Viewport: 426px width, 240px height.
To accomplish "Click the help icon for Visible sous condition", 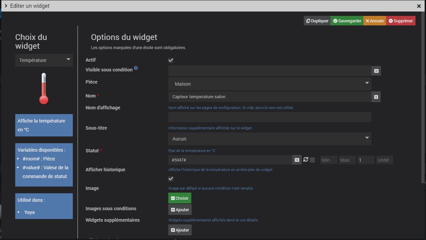I will (136, 68).
